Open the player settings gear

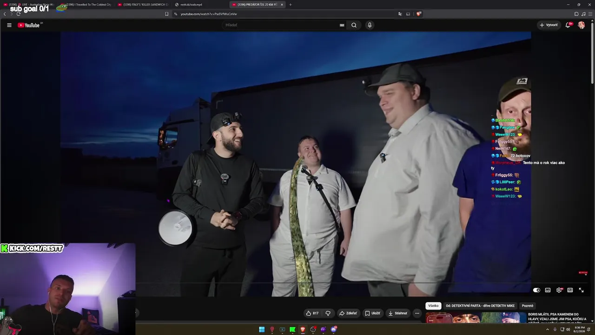tap(559, 290)
